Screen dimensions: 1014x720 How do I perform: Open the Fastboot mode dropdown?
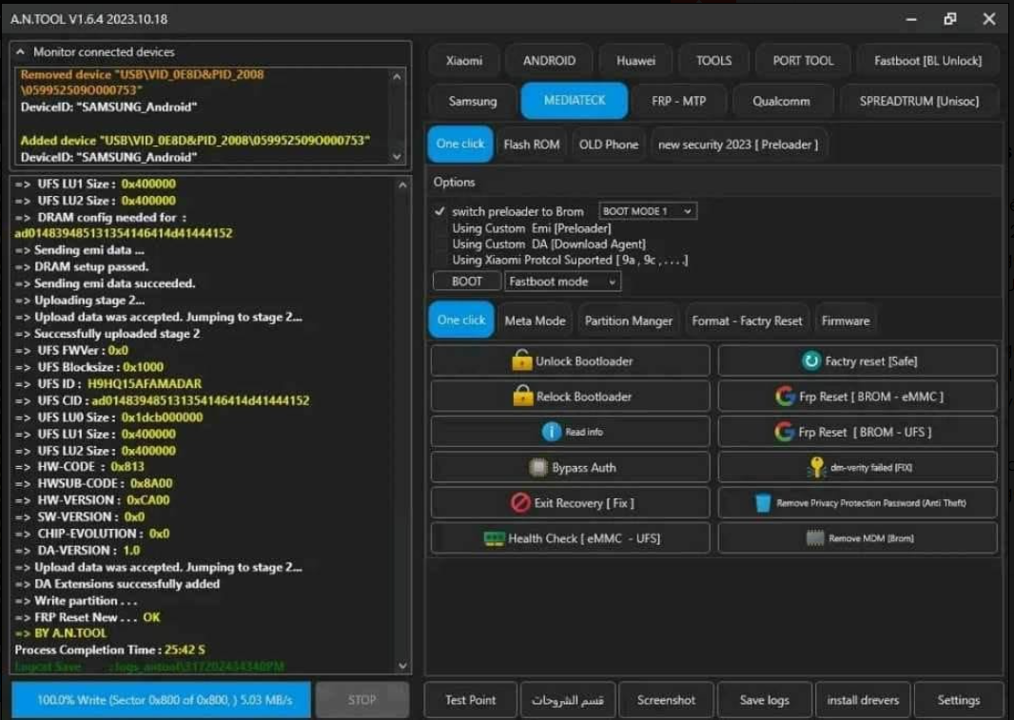[x=562, y=282]
